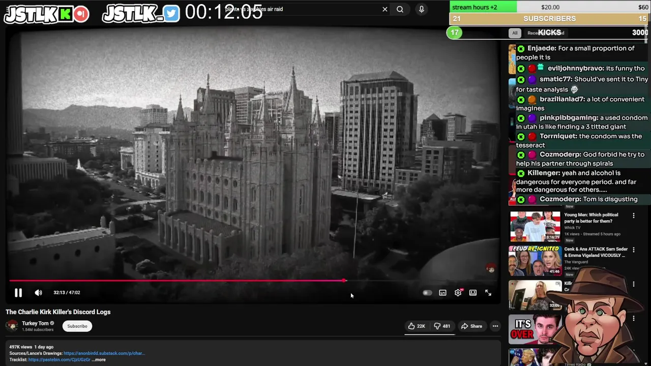651x366 pixels.
Task: Start voice search with microphone
Action: (x=421, y=9)
